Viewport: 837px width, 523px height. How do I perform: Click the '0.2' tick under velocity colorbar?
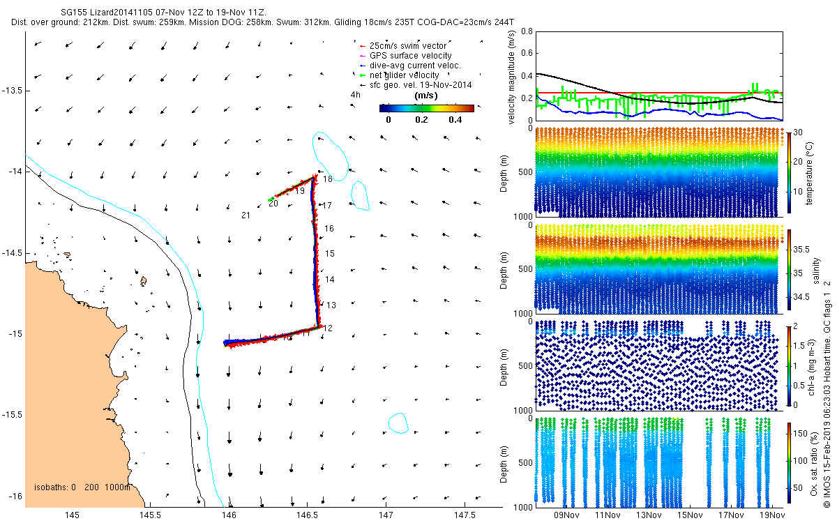pos(421,120)
